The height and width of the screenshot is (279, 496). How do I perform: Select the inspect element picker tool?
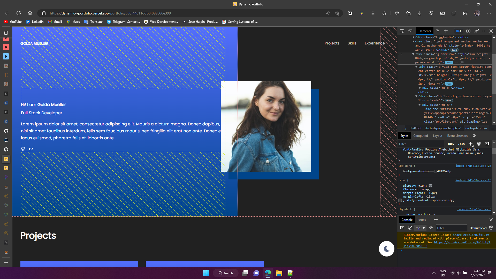click(402, 31)
